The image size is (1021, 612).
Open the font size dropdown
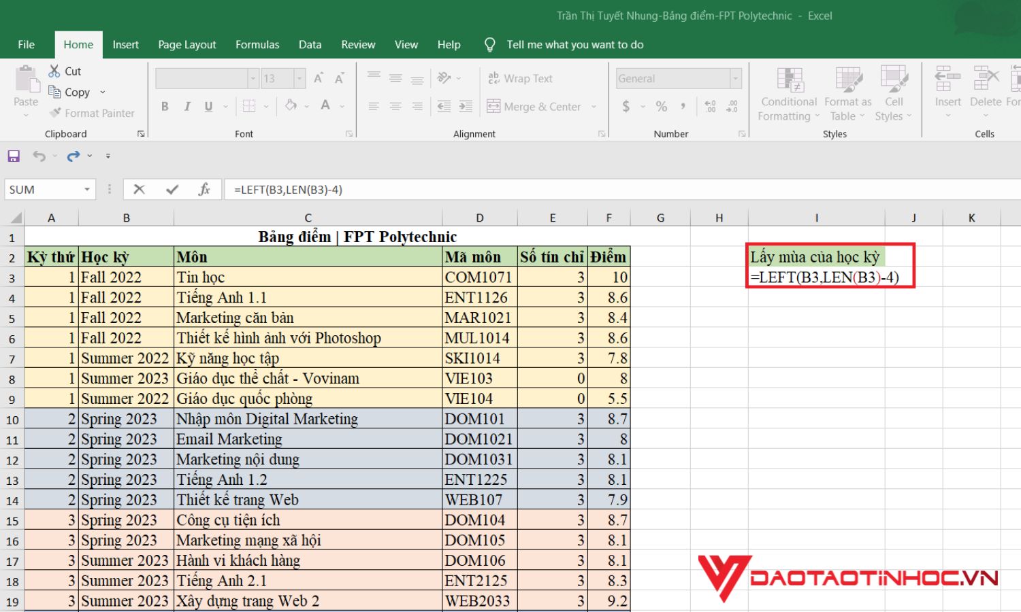299,78
